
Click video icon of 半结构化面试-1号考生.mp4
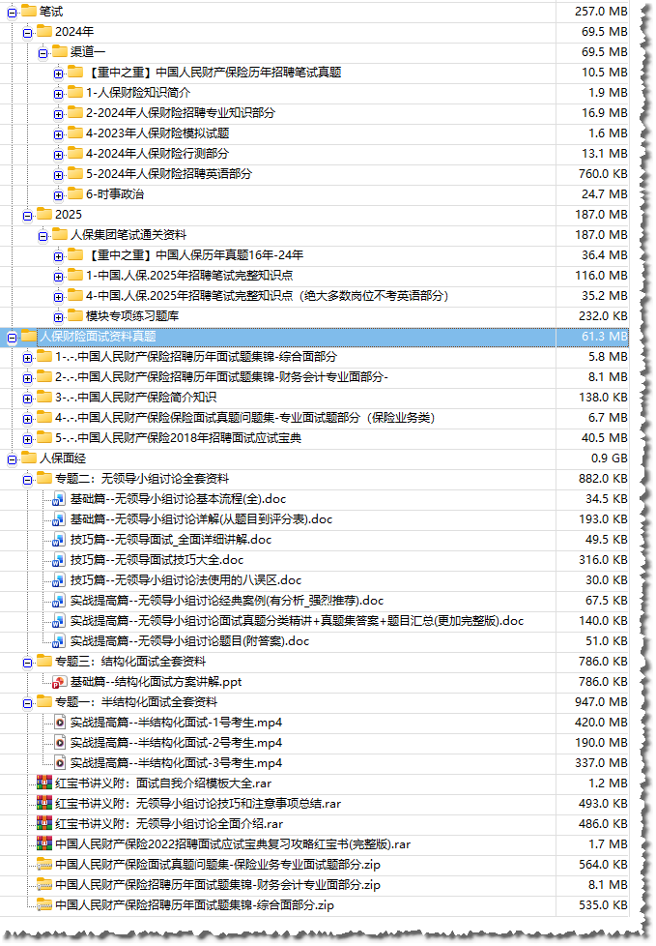[60, 723]
